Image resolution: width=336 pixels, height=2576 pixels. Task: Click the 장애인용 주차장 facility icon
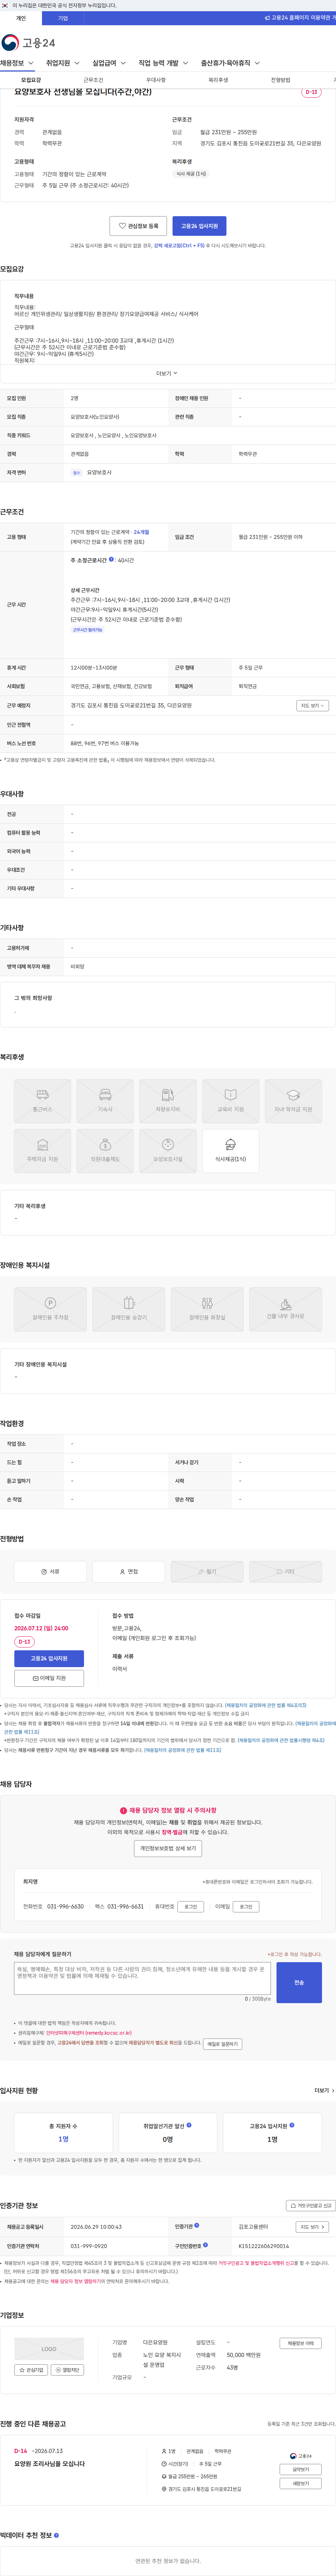50,1309
